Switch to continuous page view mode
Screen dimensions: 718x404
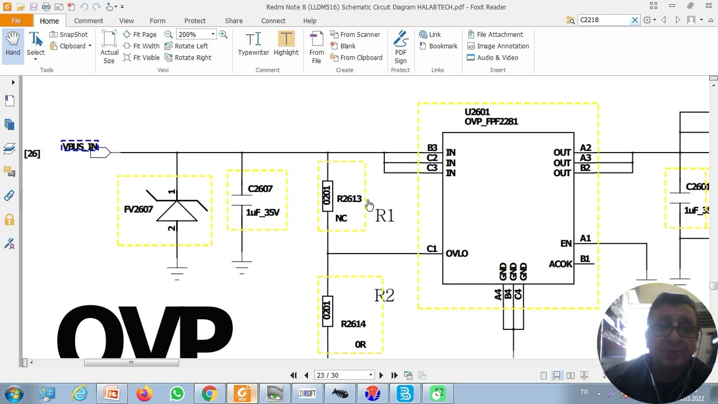557,375
